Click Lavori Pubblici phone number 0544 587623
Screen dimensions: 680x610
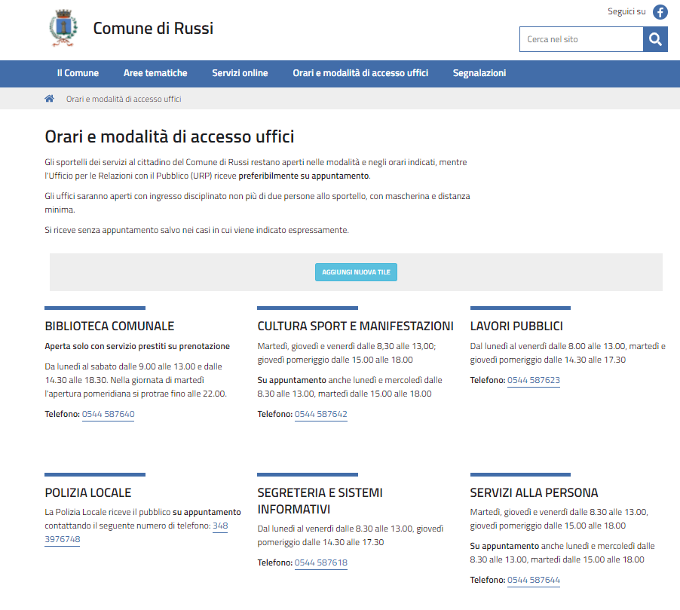[x=533, y=380]
